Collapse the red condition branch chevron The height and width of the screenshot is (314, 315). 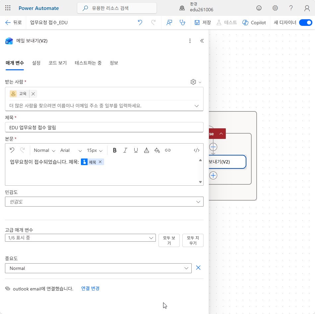coord(221,134)
